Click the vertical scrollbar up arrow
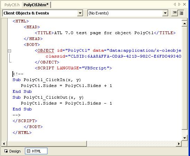Screen dimensions: 190x156 184,23
